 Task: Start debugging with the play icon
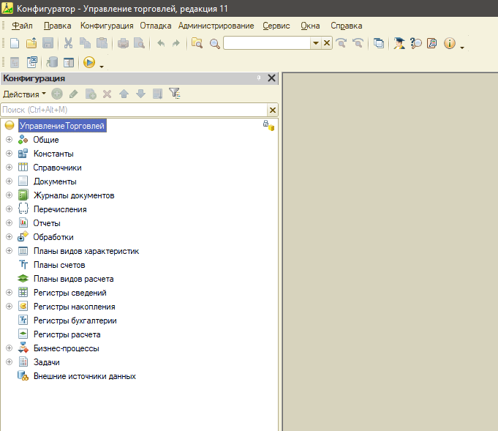coord(89,62)
